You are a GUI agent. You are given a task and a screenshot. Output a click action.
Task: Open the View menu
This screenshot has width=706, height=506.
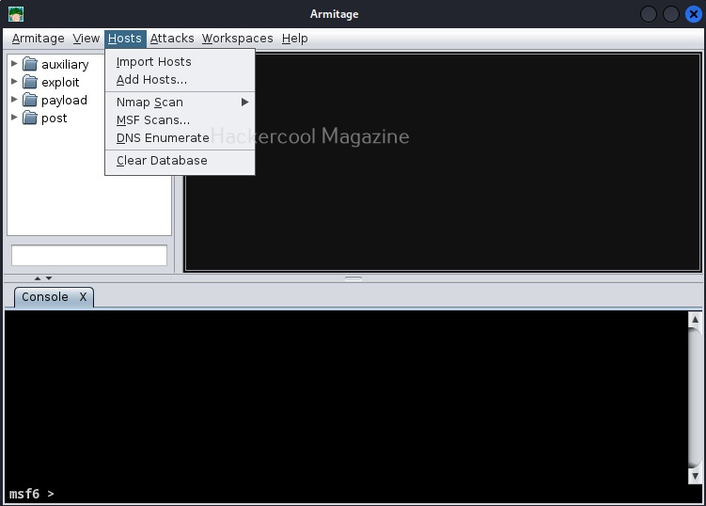pos(86,39)
